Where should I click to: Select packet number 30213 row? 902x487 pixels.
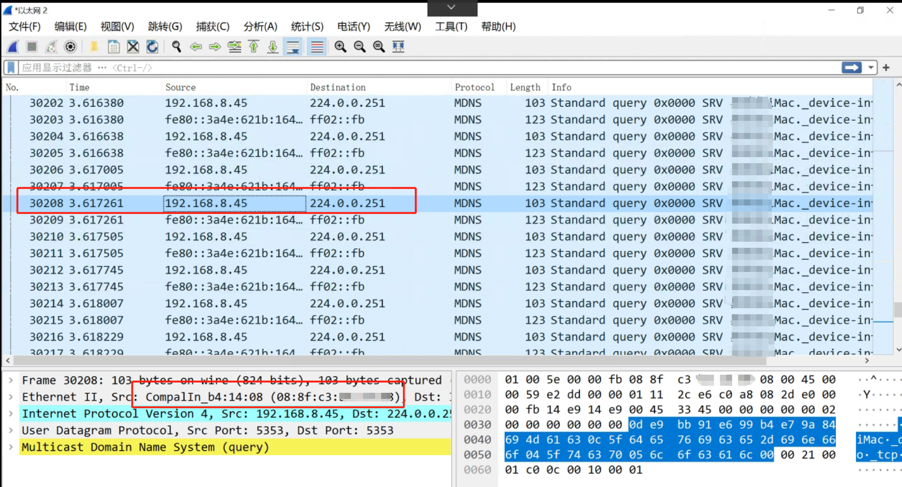tap(438, 287)
